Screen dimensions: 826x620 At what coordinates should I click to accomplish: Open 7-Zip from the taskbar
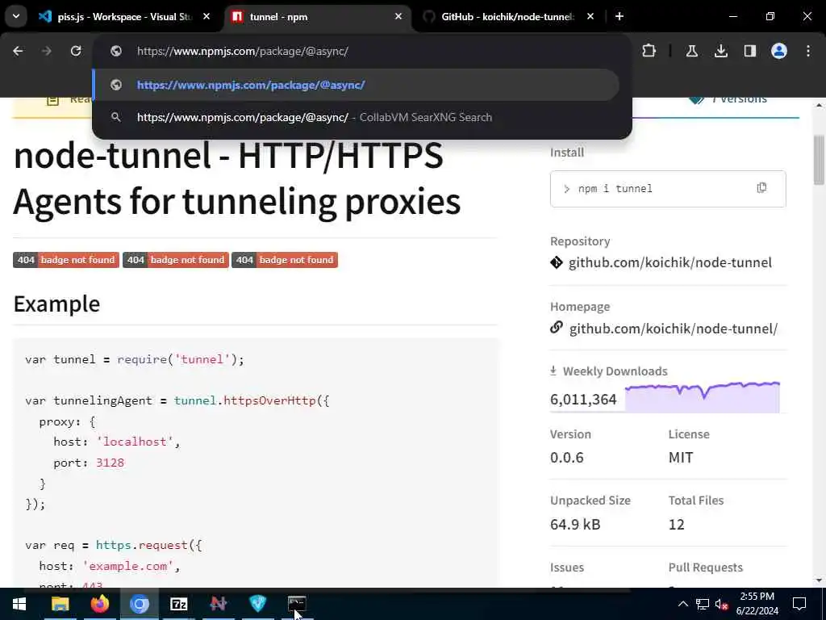click(x=178, y=604)
